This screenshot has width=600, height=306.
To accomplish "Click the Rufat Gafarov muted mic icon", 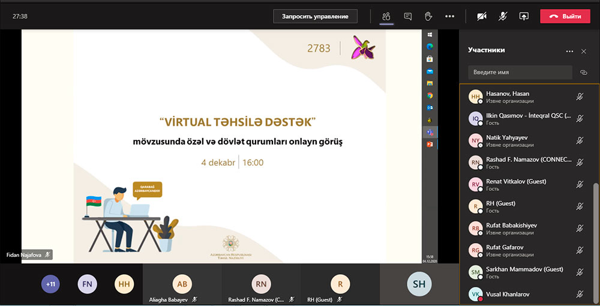I will 580,250.
